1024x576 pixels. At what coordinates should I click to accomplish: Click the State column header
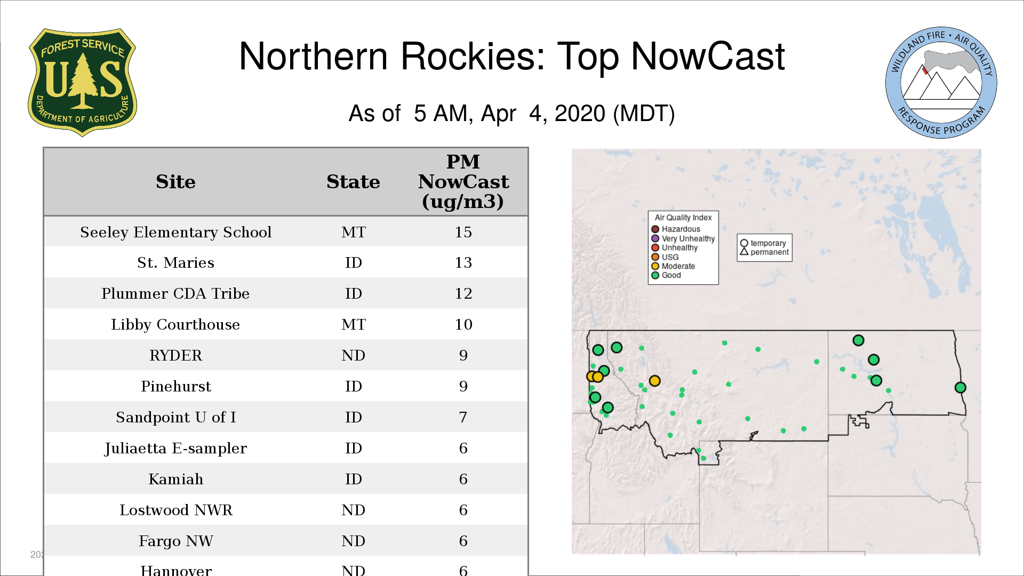click(x=353, y=182)
